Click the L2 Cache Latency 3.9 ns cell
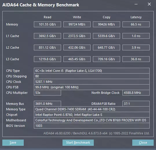 [136, 47]
